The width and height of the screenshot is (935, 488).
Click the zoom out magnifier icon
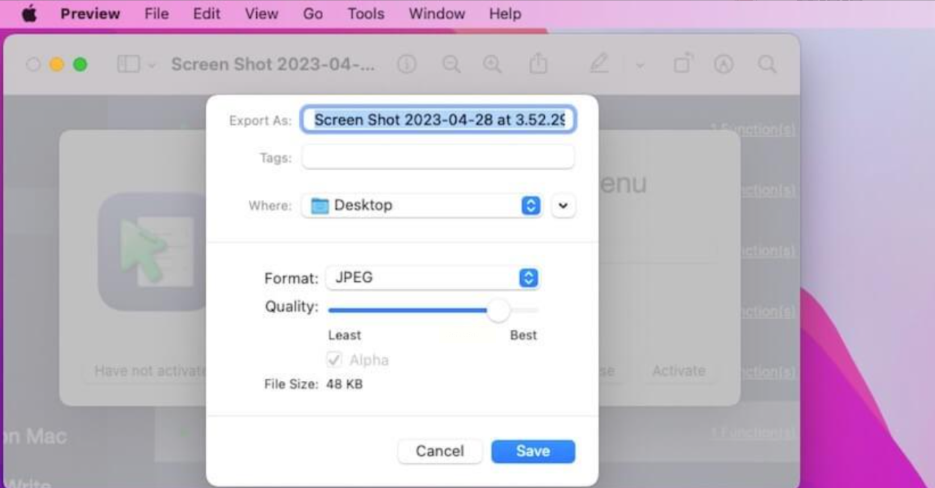(x=451, y=64)
